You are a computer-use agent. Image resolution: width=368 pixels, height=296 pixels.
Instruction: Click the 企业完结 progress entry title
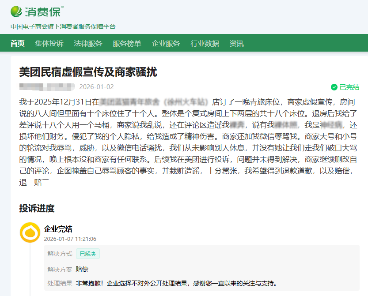(x=58, y=229)
